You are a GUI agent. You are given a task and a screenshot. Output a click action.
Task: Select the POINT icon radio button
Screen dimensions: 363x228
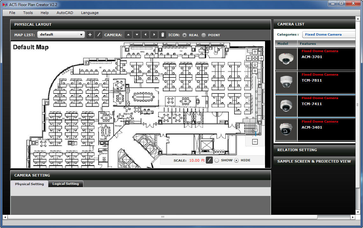[204, 35]
